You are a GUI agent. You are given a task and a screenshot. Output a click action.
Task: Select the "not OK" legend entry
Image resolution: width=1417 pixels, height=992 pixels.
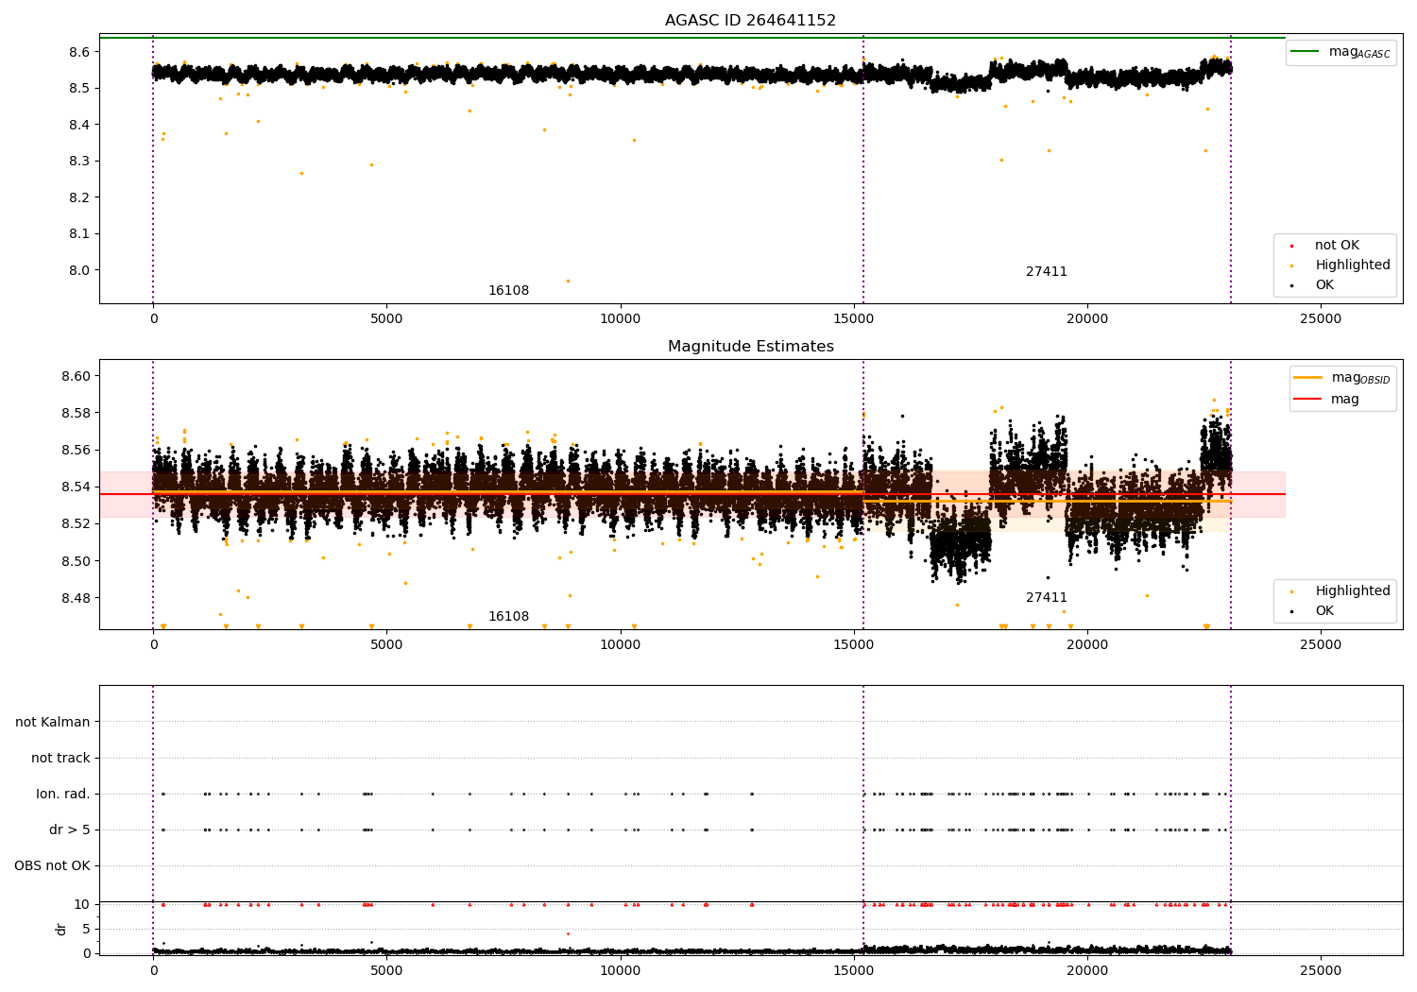pyautogui.click(x=1337, y=245)
